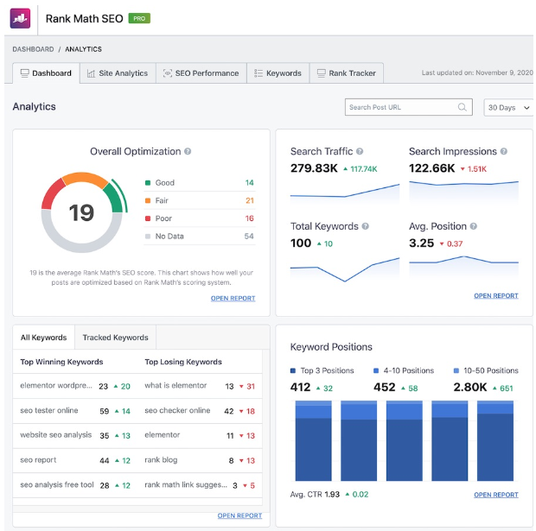Click the ANALYTICS breadcrumb
Screen dimensions: 536x531
(x=83, y=49)
